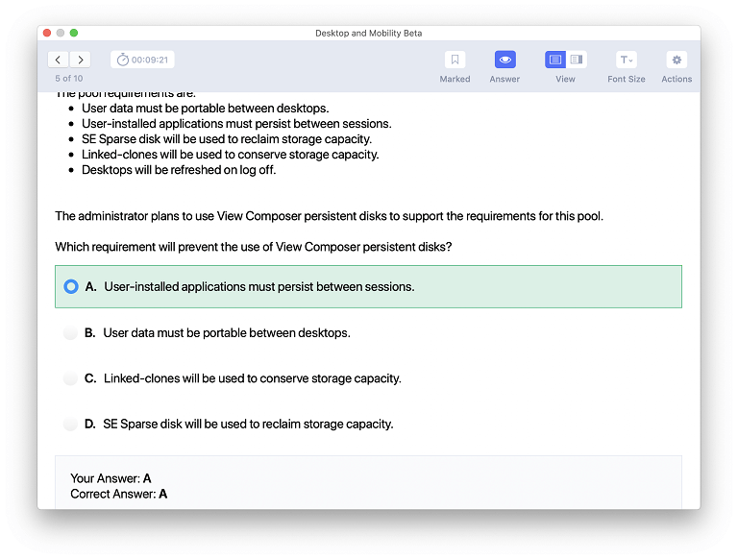Click 'Your Answer: A' text

[111, 478]
